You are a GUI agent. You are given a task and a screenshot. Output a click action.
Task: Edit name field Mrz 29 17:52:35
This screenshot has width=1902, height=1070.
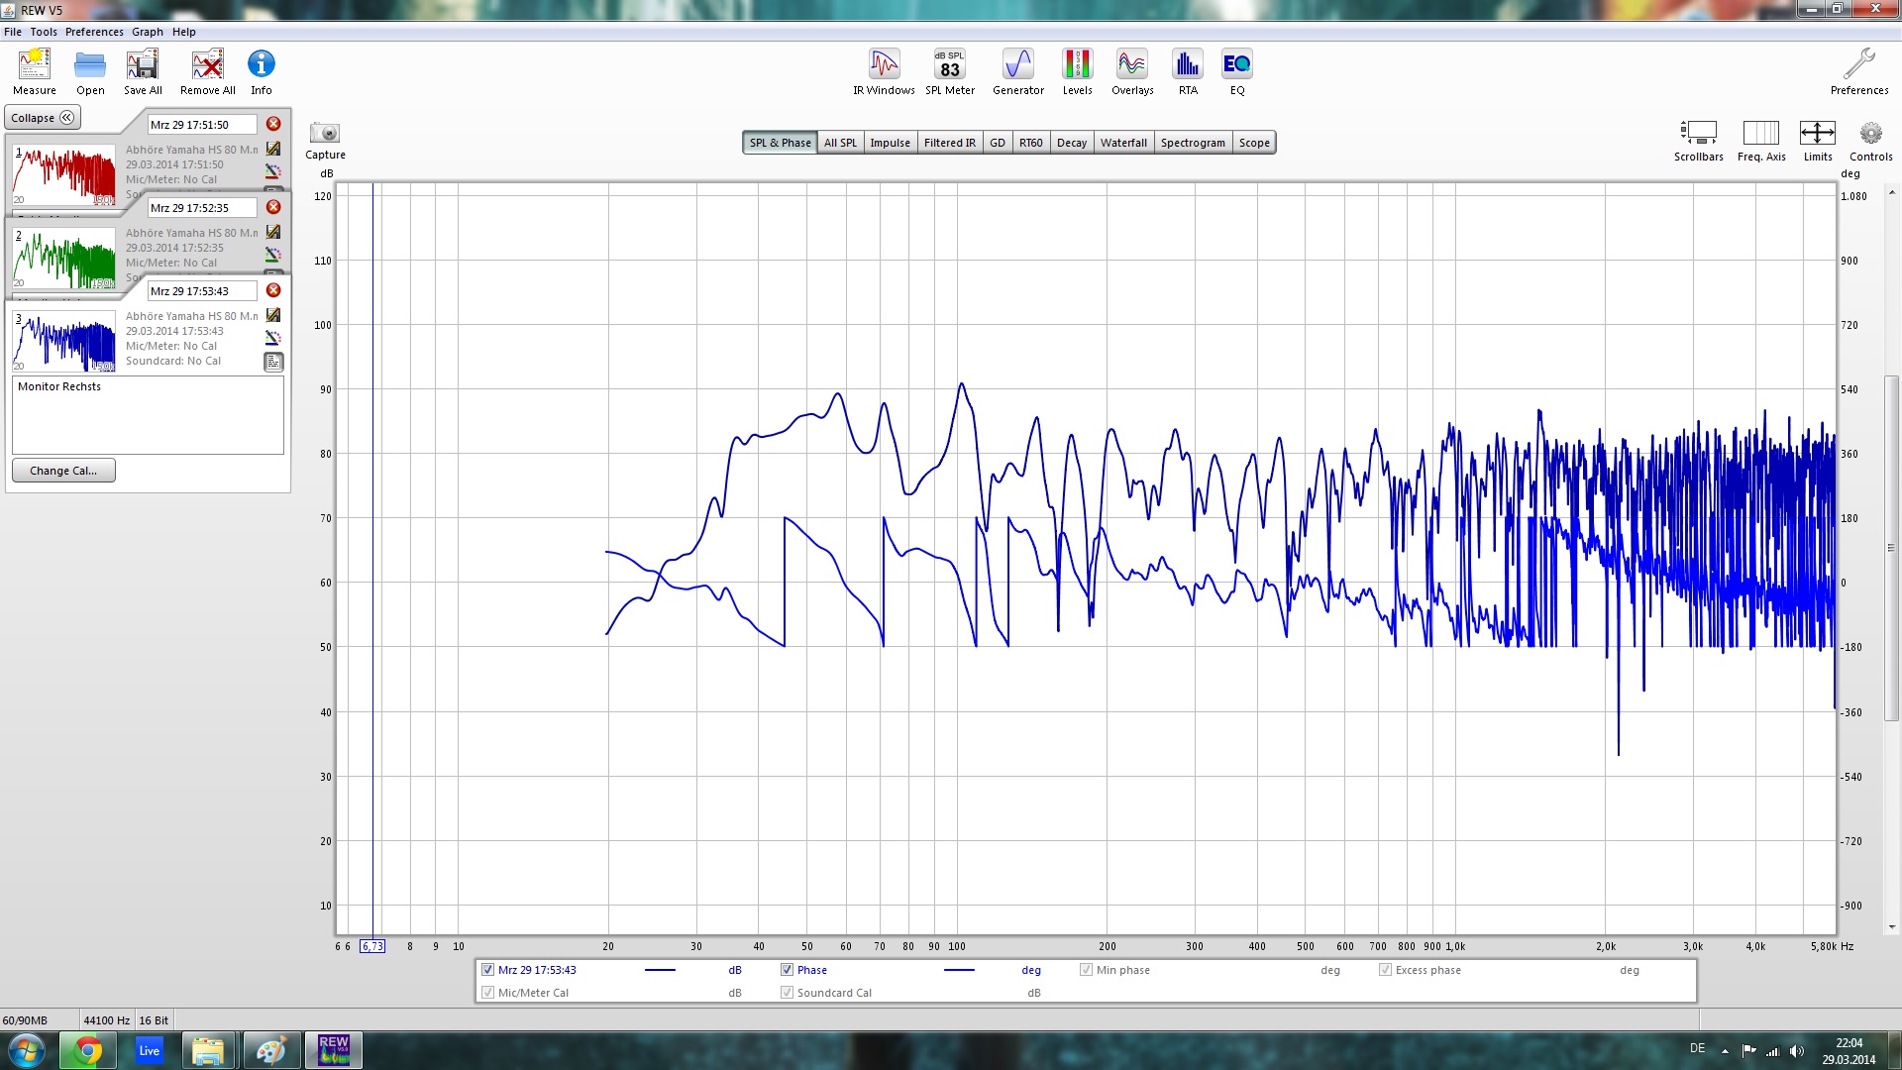tap(202, 208)
